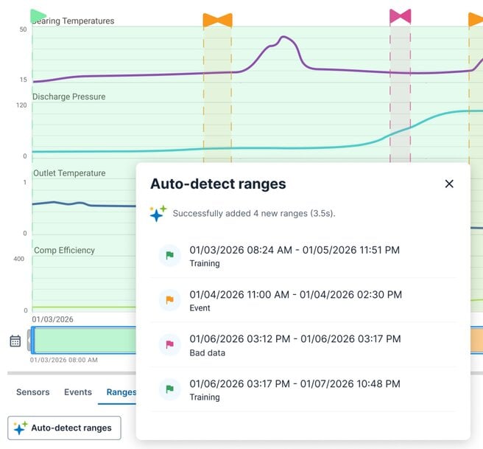The width and height of the screenshot is (483, 449).
Task: Click the pink flag Bad data icon
Action: pos(170,344)
